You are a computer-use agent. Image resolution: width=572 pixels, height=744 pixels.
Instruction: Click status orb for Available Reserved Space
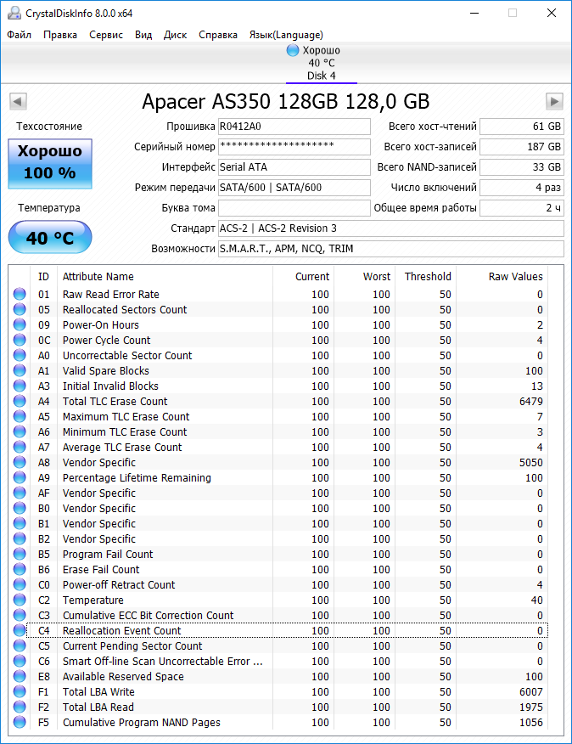[20, 676]
